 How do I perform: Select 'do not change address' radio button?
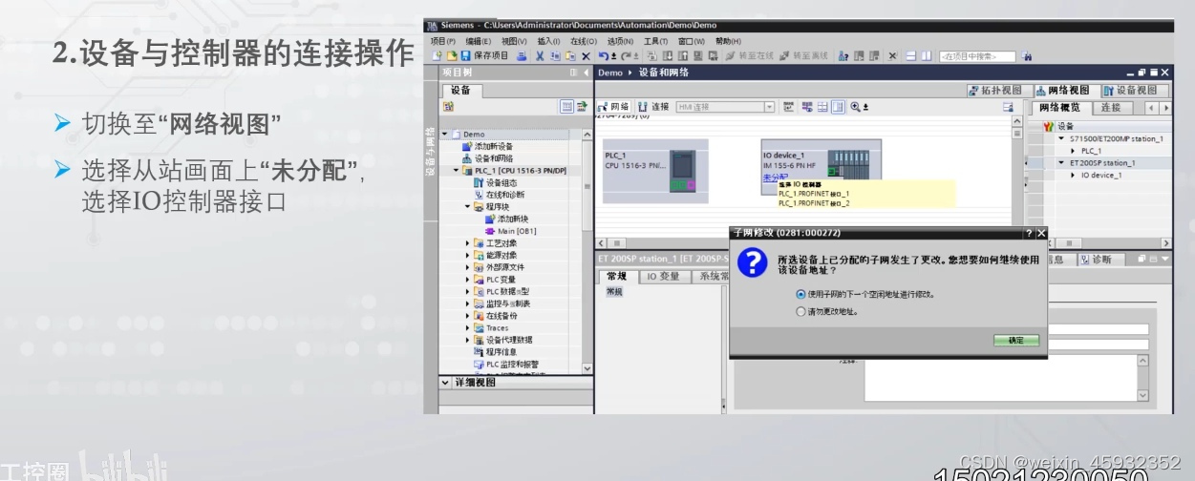click(x=800, y=311)
